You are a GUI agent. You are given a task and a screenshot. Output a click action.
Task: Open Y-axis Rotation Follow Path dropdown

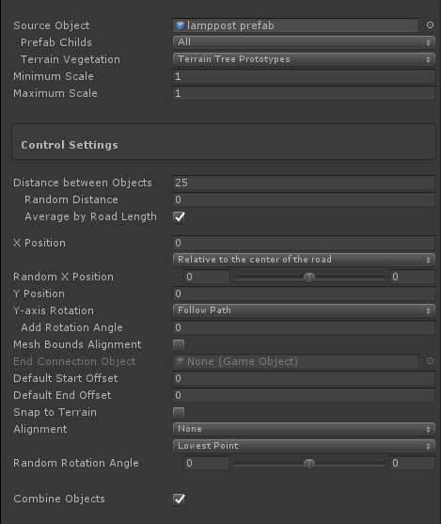(304, 310)
